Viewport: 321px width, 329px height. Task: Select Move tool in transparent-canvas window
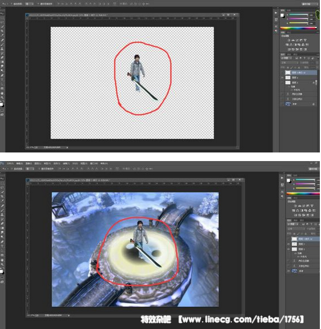[2, 13]
